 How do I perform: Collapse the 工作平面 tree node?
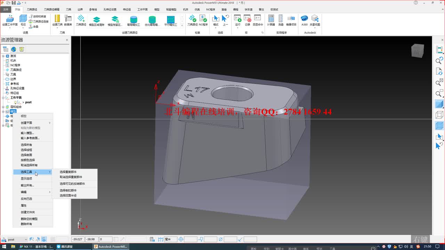[3, 98]
